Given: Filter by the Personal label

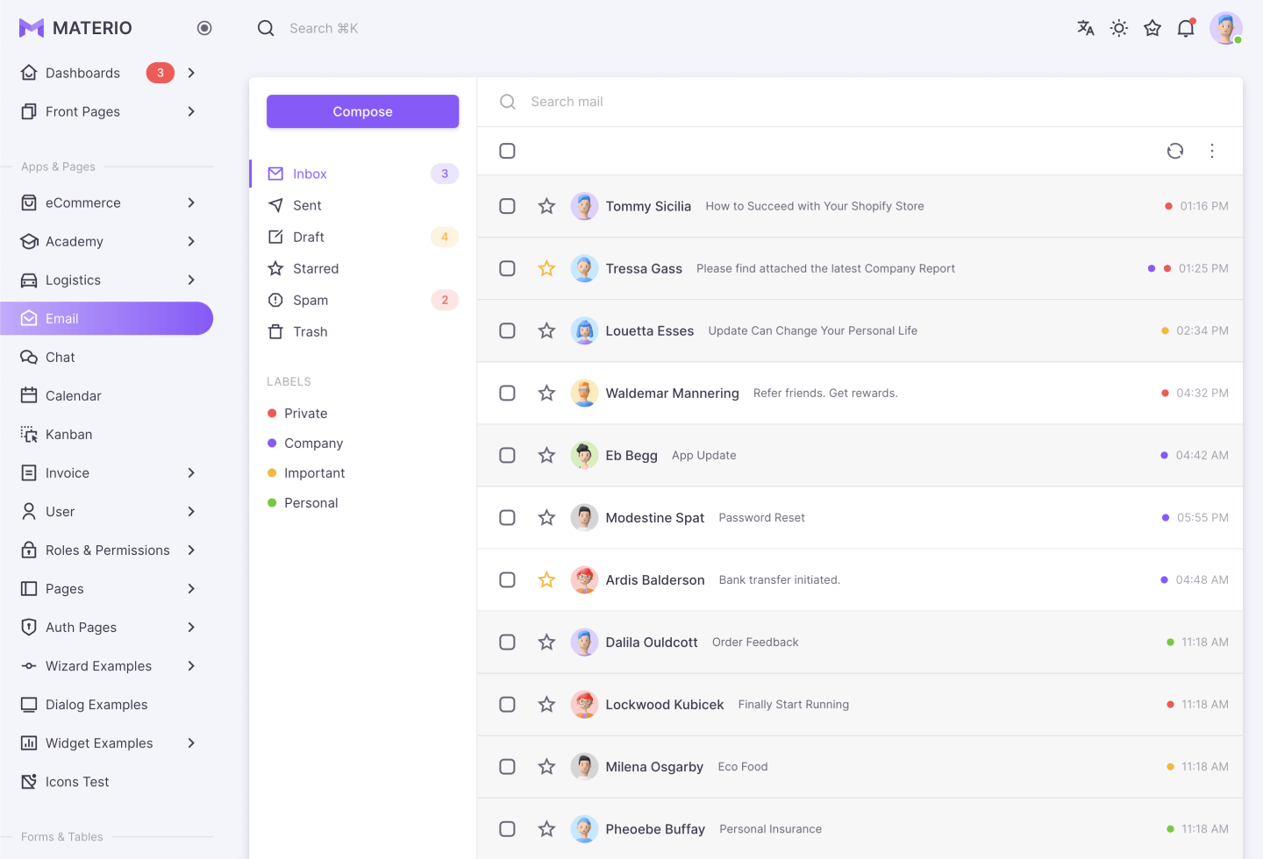Looking at the screenshot, I should pos(303,502).
